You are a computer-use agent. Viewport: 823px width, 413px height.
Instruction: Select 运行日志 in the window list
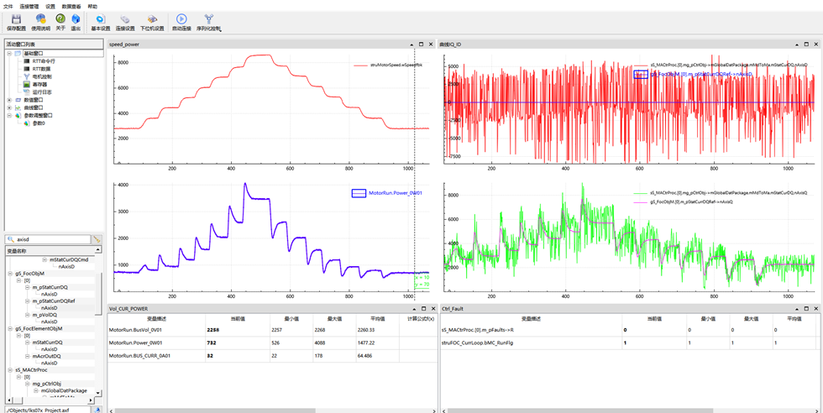coord(41,91)
